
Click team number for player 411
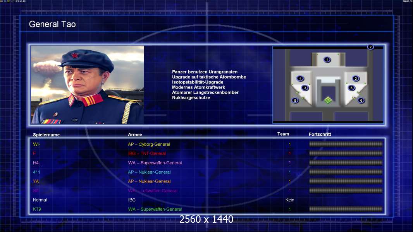[290, 172]
